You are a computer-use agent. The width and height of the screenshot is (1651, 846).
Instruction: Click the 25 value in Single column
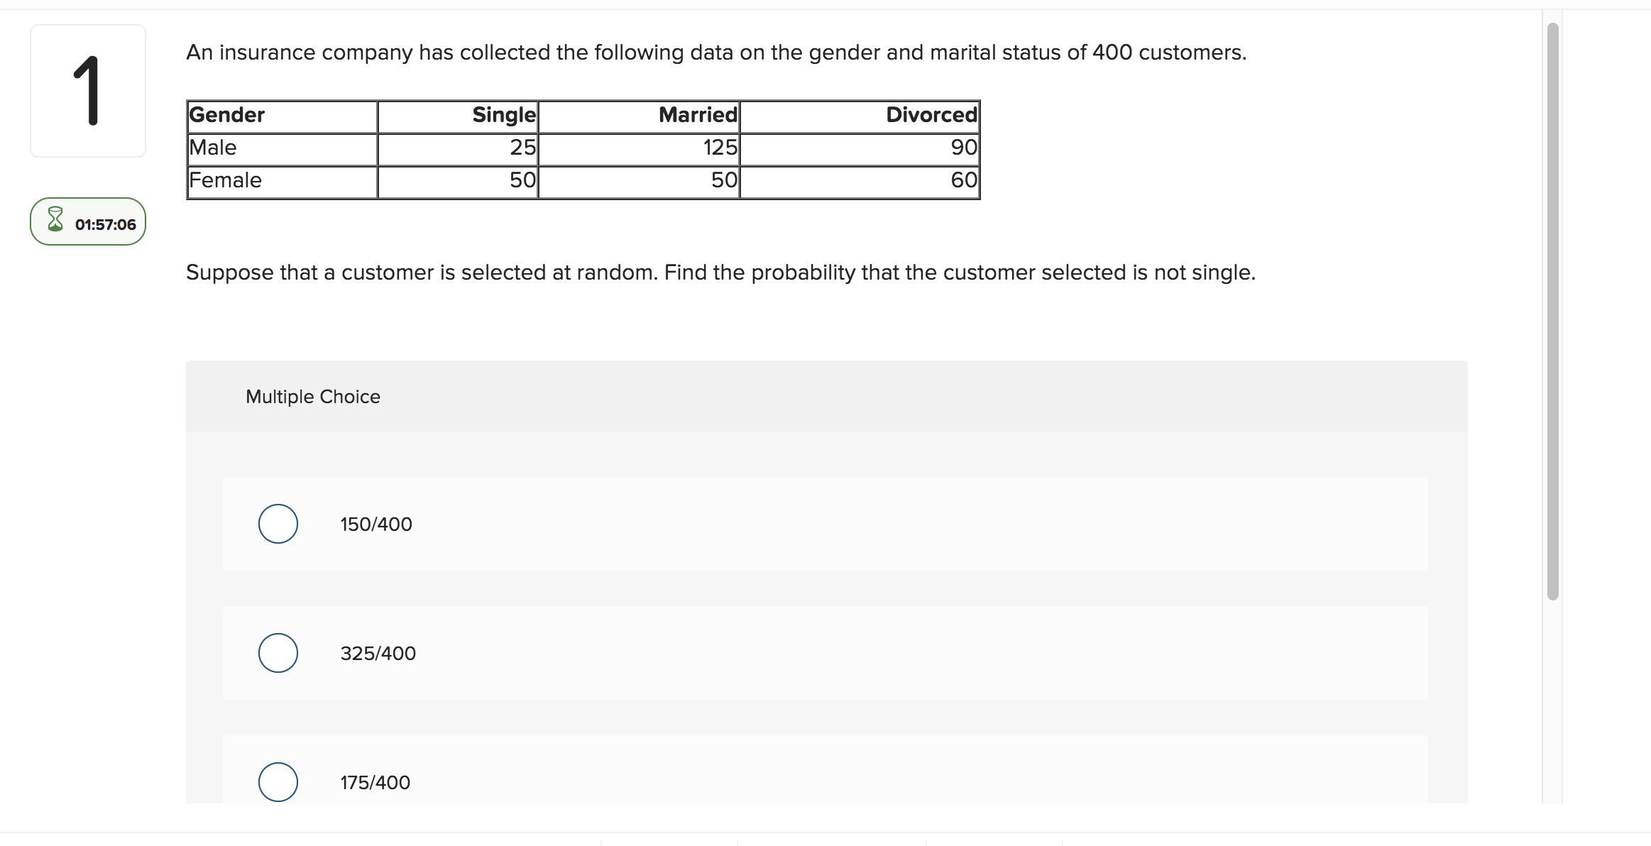tap(522, 148)
